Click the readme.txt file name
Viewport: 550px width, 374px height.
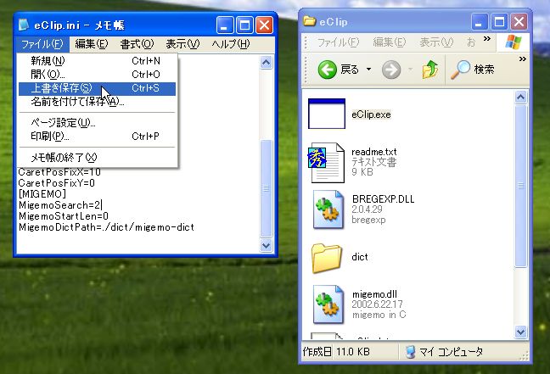[374, 152]
